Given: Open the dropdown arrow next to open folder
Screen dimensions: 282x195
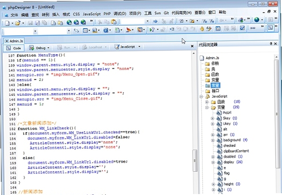Looking at the screenshot, I should coord(23,23).
